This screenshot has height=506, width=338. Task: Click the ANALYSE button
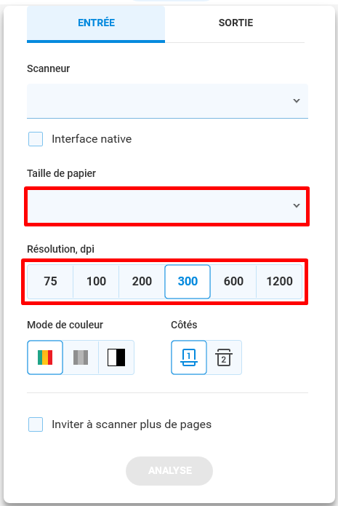(169, 471)
